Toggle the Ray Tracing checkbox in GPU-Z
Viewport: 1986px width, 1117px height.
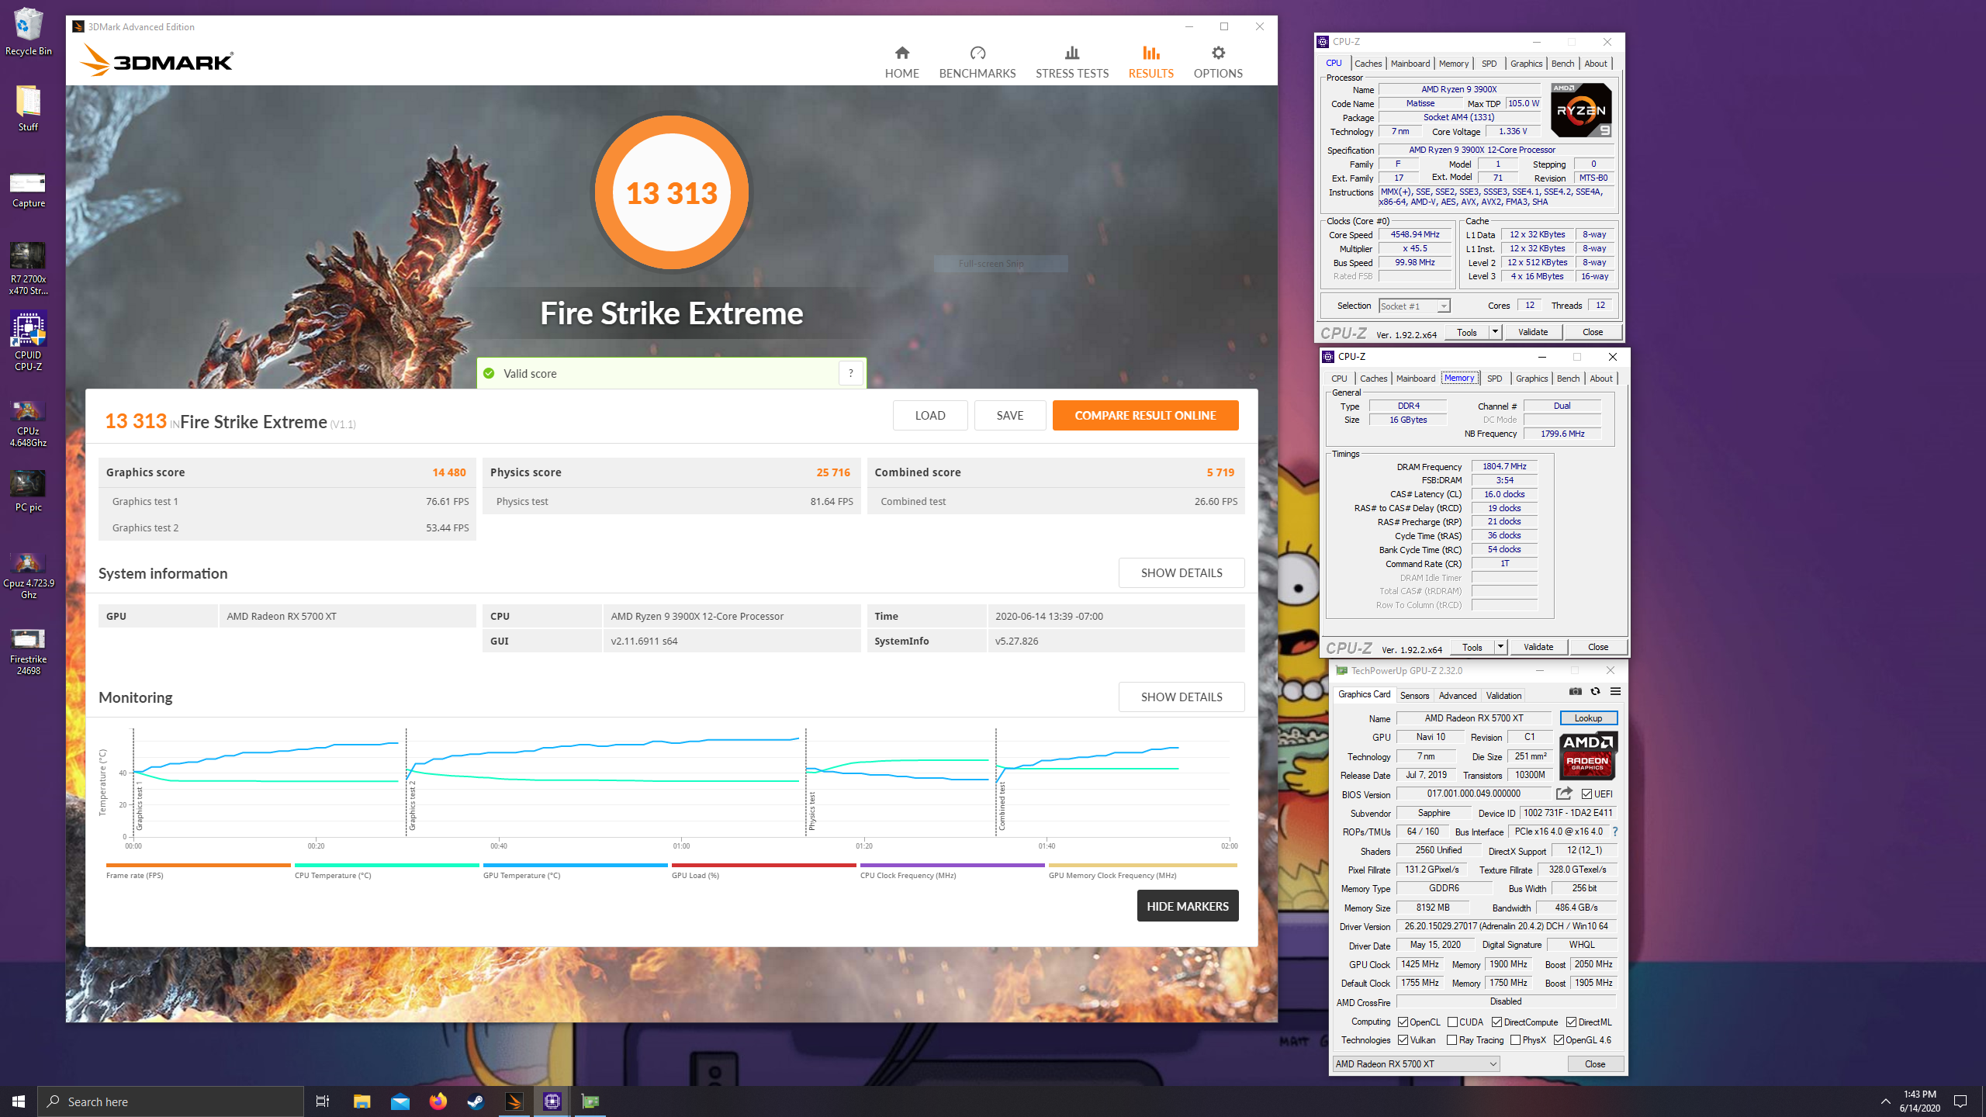coord(1451,1040)
